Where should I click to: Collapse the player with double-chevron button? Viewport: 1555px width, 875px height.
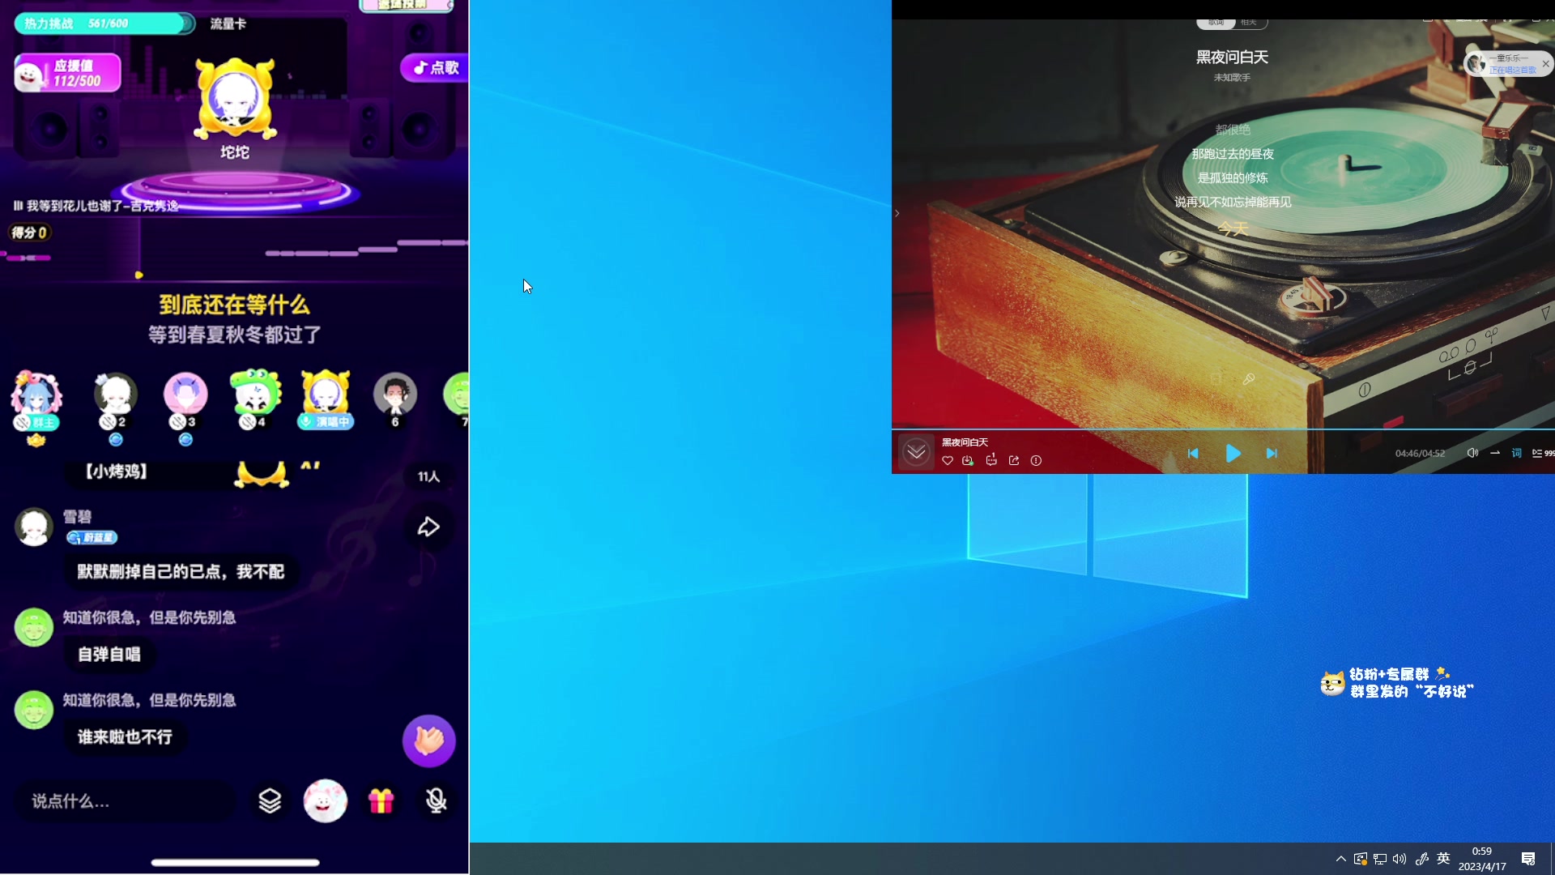tap(916, 452)
